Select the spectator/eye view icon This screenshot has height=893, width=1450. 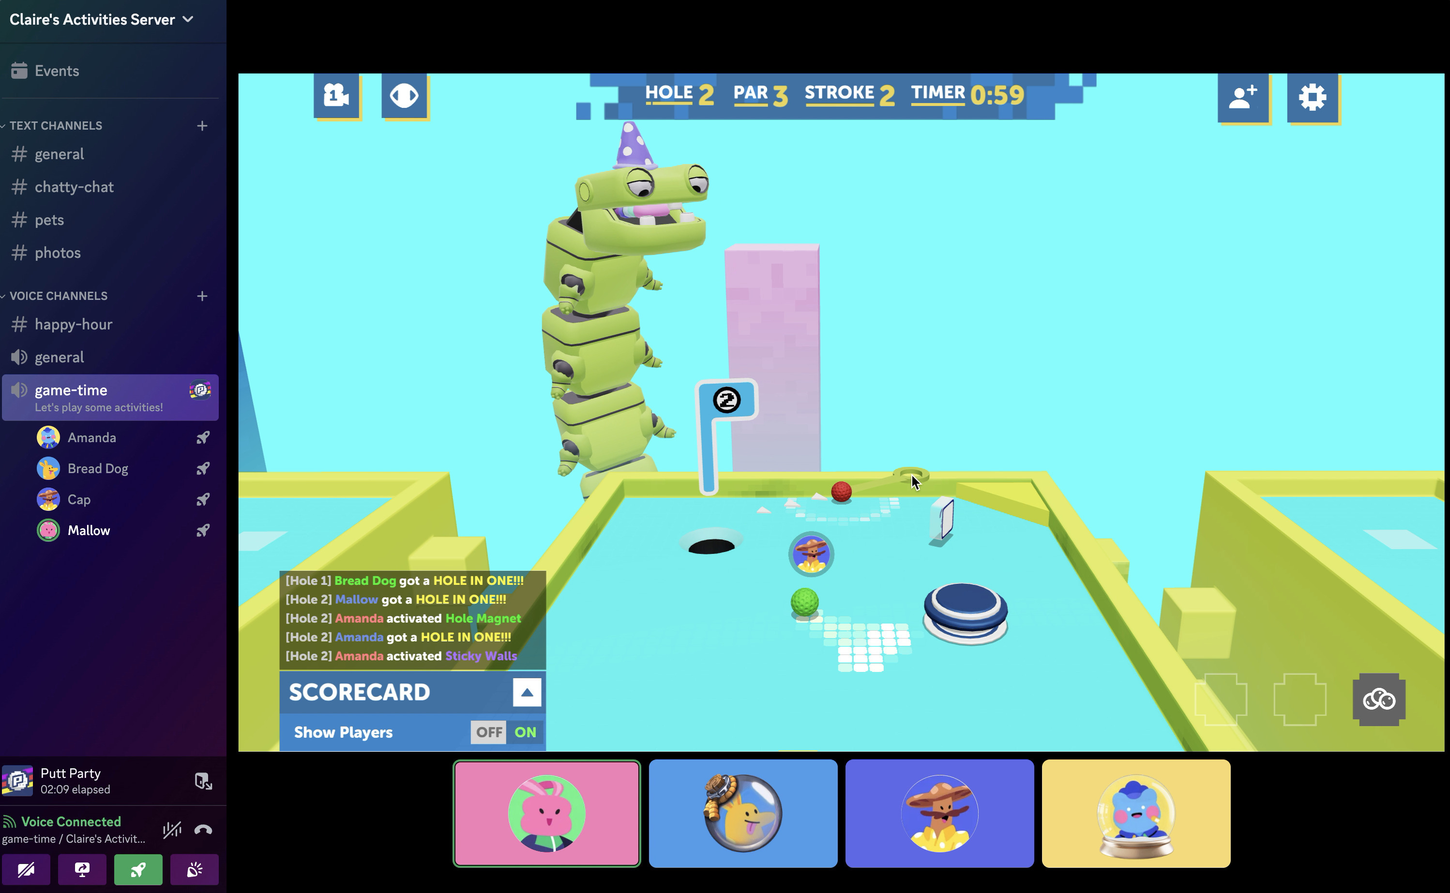[x=404, y=94]
